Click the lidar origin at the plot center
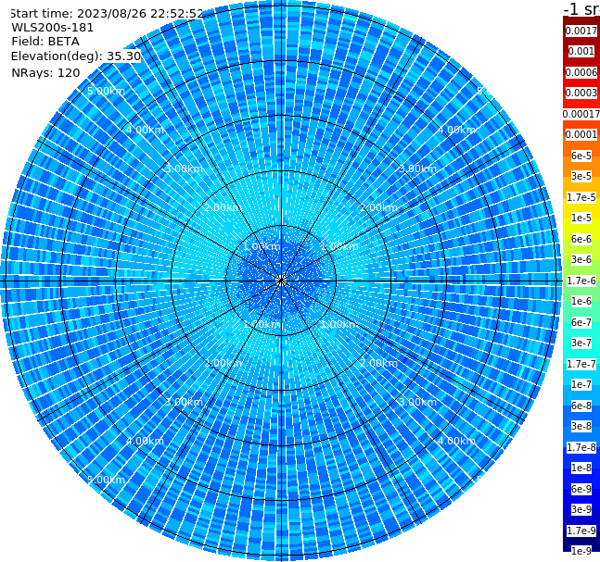Screen dimensions: 600x562 point(281,281)
